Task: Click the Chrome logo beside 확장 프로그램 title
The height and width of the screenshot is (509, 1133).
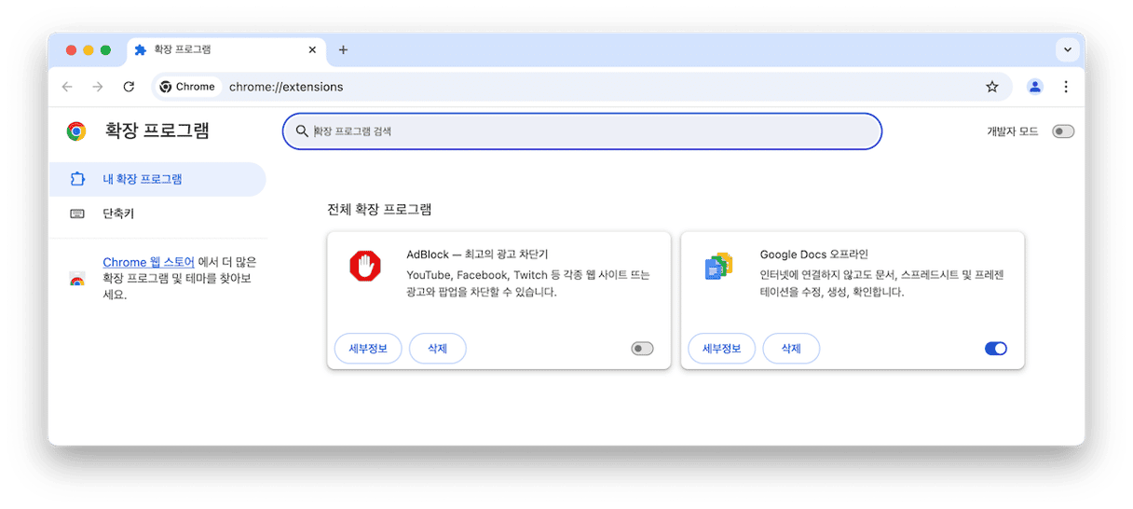Action: click(76, 131)
